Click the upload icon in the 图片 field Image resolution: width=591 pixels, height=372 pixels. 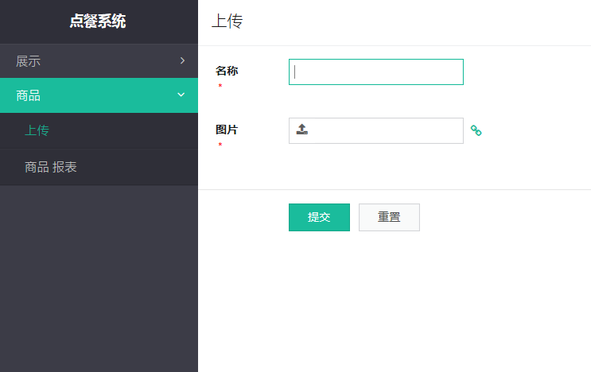(x=302, y=129)
